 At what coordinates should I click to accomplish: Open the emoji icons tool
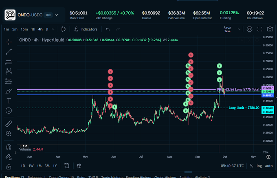(x=9, y=110)
